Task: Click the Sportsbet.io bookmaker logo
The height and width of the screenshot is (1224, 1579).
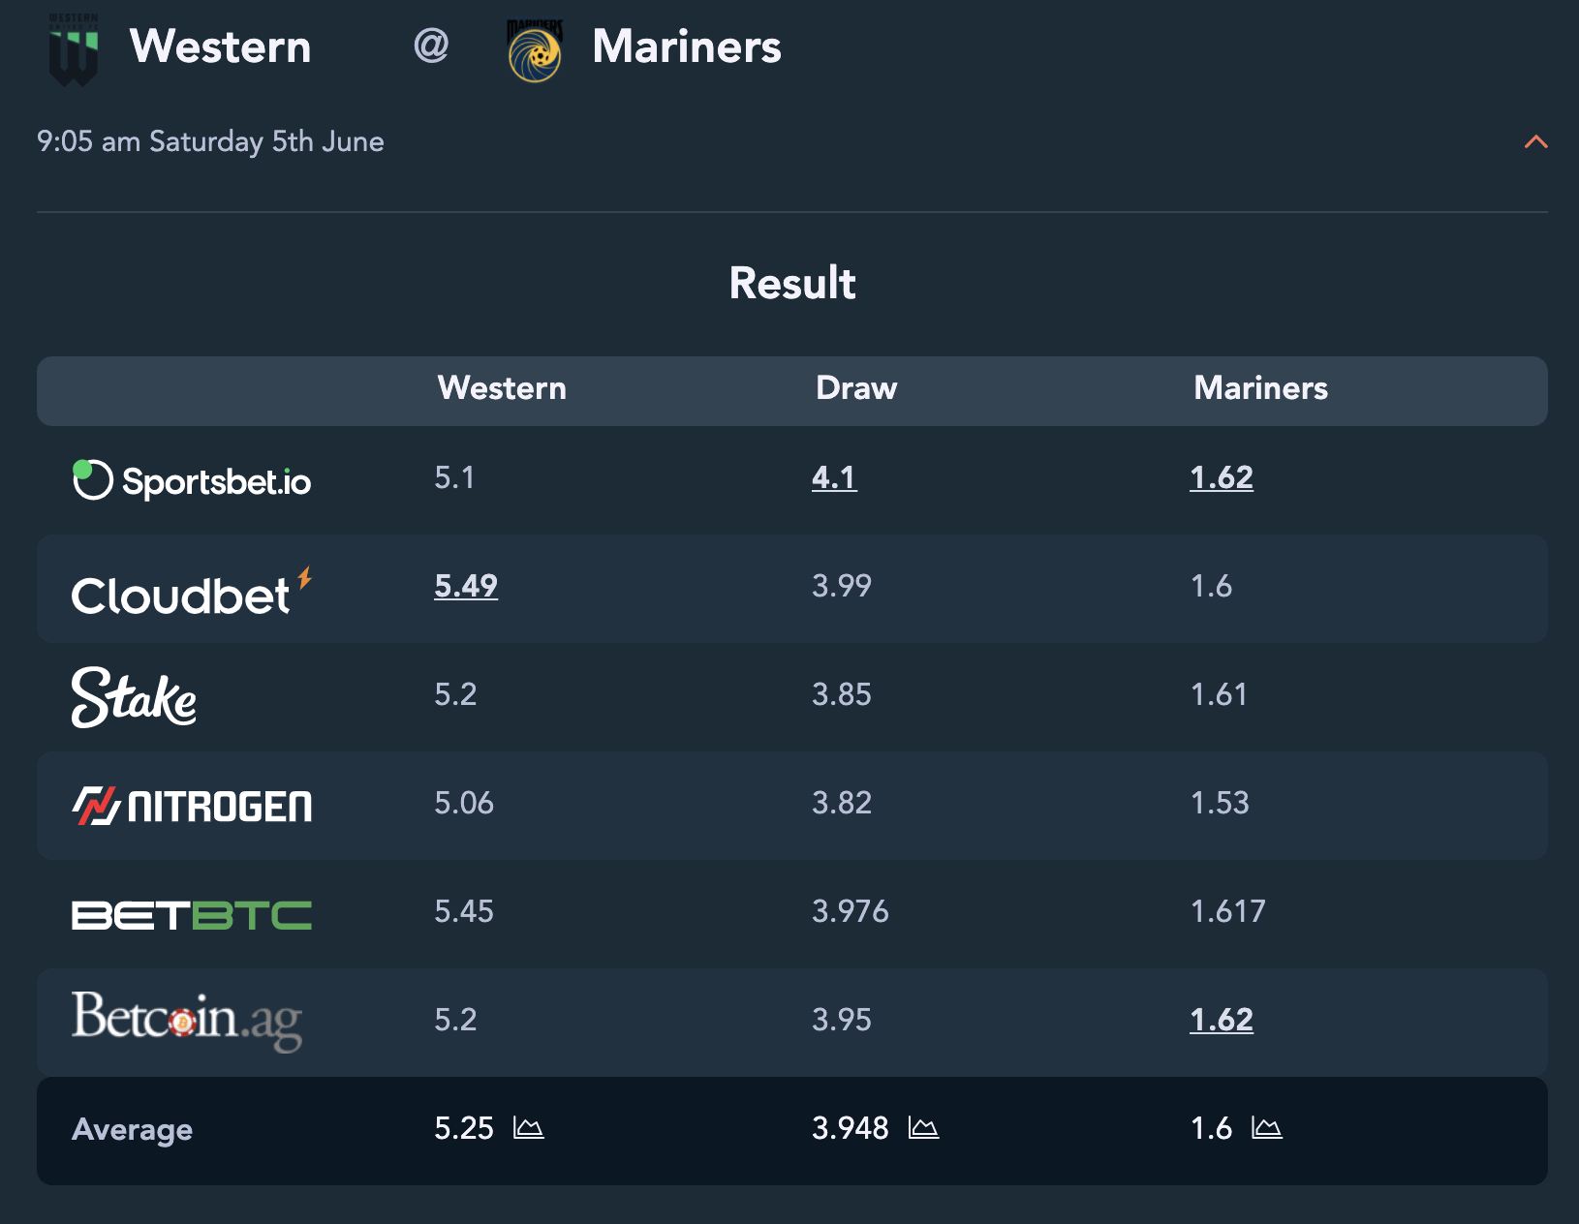Action: [x=192, y=480]
